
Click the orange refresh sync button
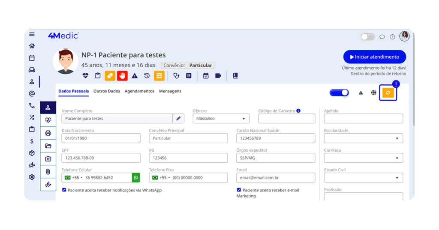click(x=388, y=93)
